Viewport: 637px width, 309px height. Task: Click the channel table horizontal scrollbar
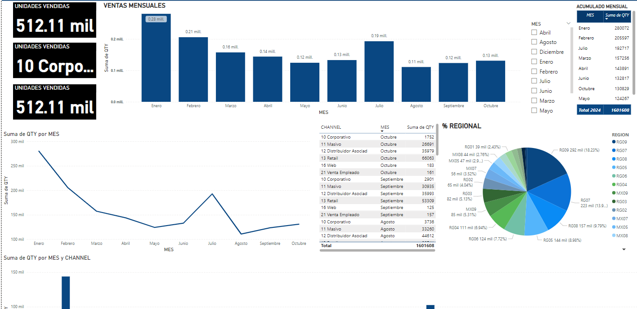coord(377,251)
